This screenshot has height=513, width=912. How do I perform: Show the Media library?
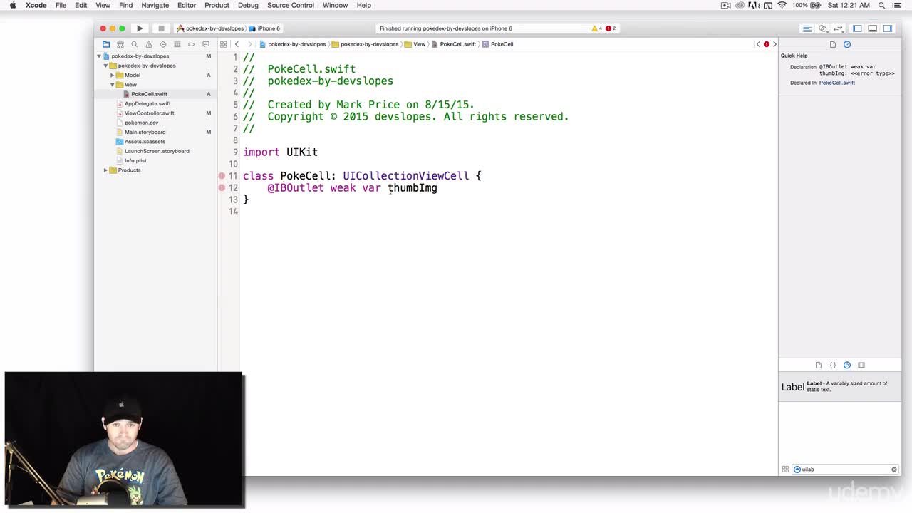tap(861, 365)
